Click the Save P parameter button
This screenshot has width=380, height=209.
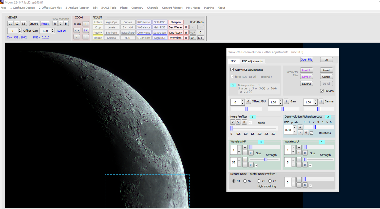306,77
